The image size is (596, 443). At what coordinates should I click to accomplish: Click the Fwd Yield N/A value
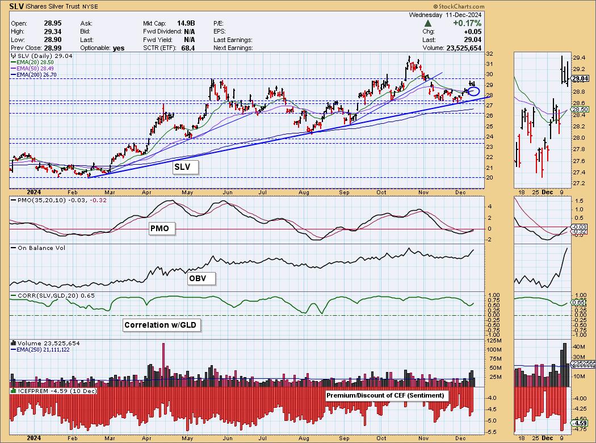point(189,40)
